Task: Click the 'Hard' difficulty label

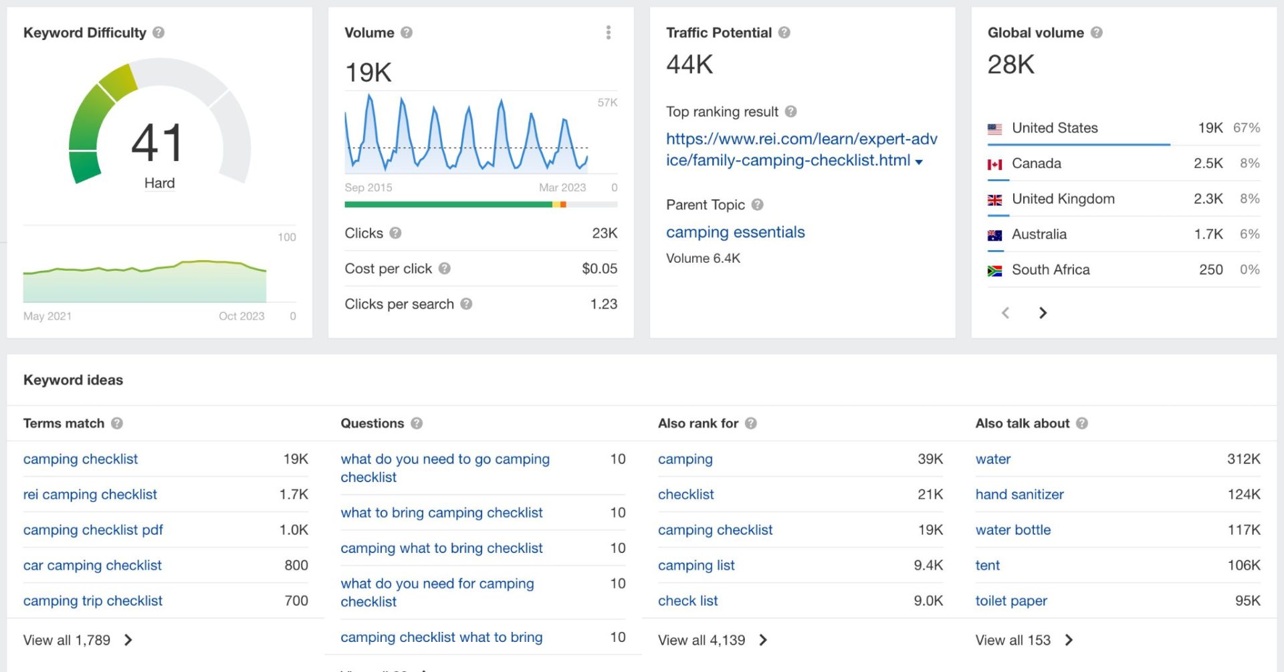Action: (159, 183)
